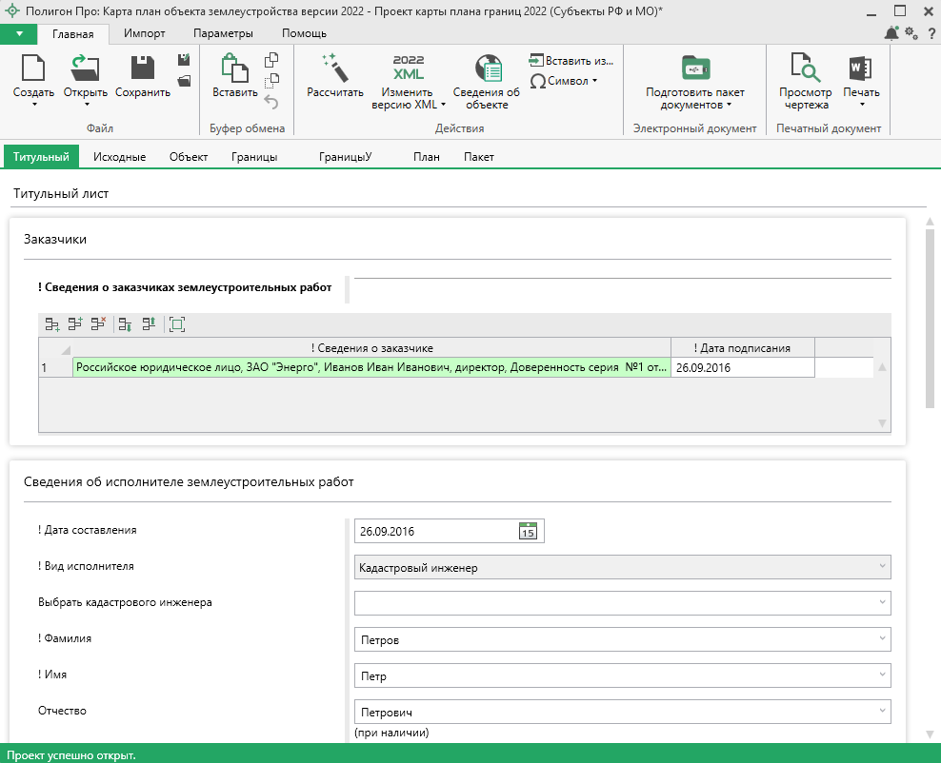This screenshot has width=941, height=763.
Task: Click move row up icon in table toolbar
Action: coord(149,324)
